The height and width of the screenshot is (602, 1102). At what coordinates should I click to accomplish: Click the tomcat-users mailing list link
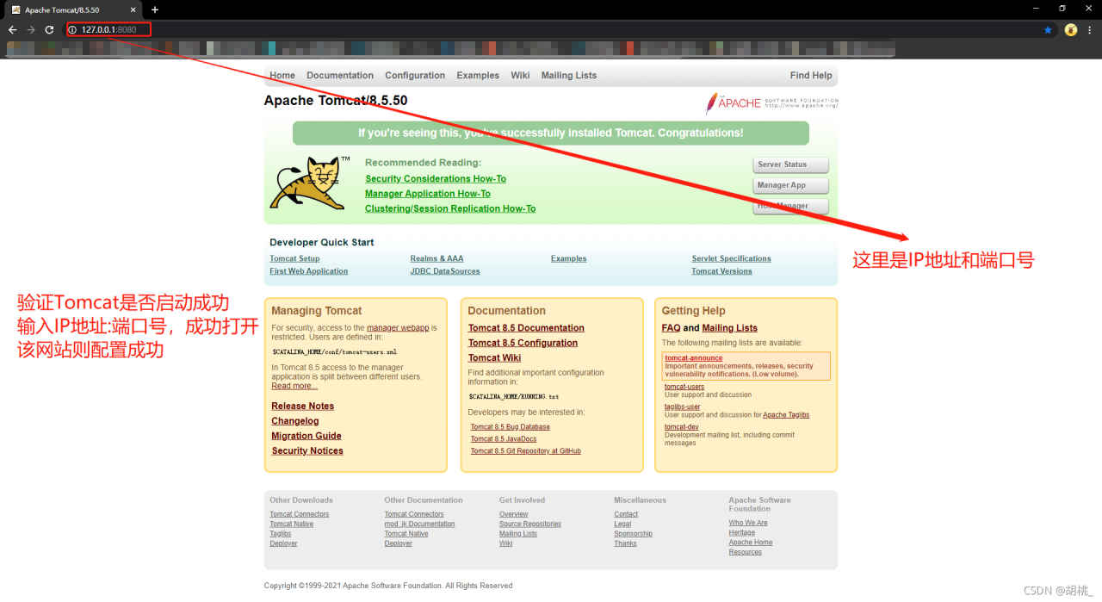click(684, 387)
